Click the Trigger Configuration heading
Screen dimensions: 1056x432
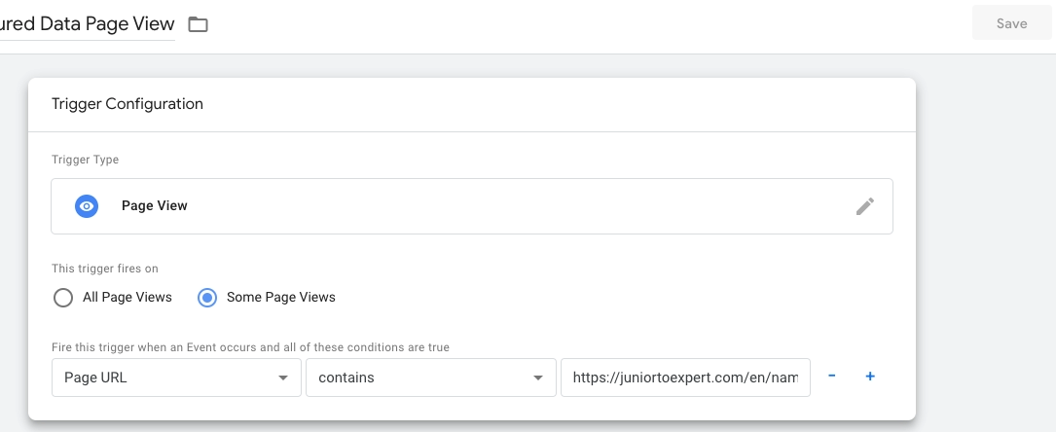pos(127,104)
